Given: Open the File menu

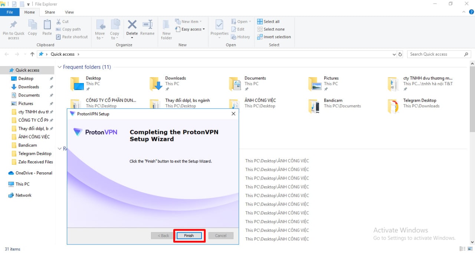Looking at the screenshot, I should [10, 12].
